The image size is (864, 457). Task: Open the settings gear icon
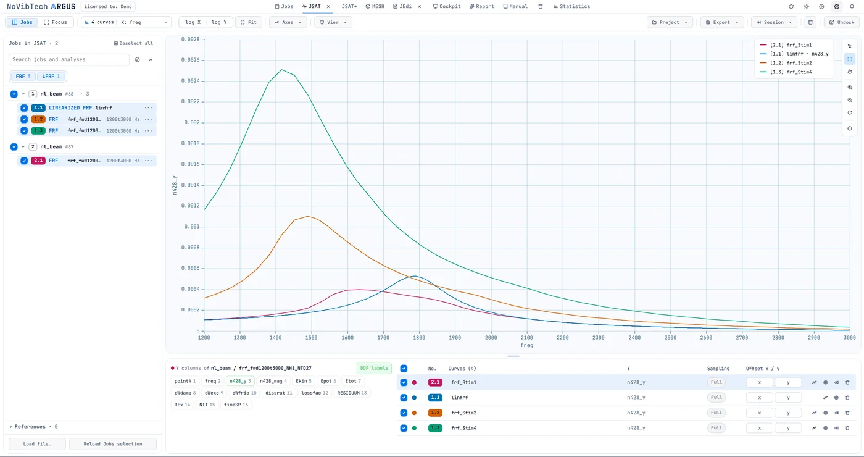tap(837, 6)
